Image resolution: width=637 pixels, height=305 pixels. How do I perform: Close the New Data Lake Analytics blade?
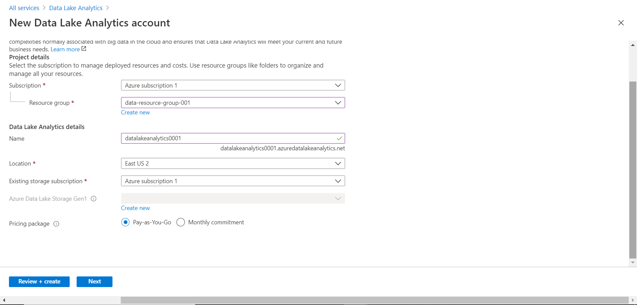tap(621, 23)
